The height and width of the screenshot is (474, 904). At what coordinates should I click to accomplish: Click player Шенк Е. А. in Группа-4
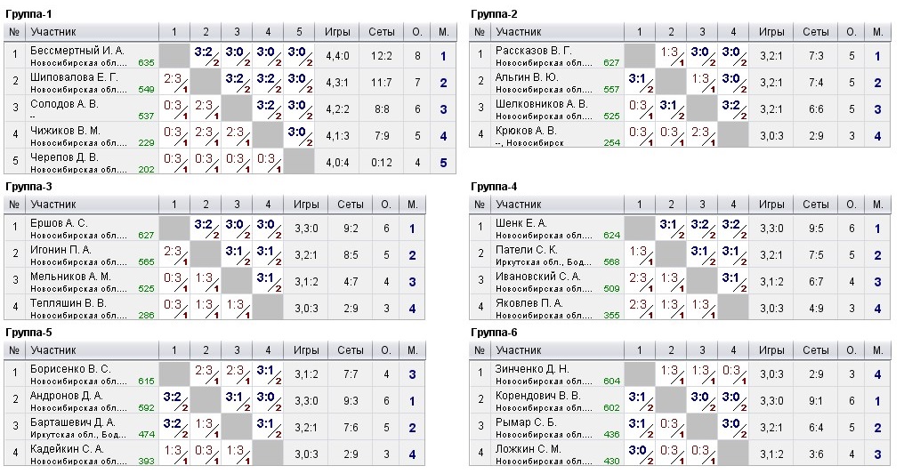[x=521, y=222]
